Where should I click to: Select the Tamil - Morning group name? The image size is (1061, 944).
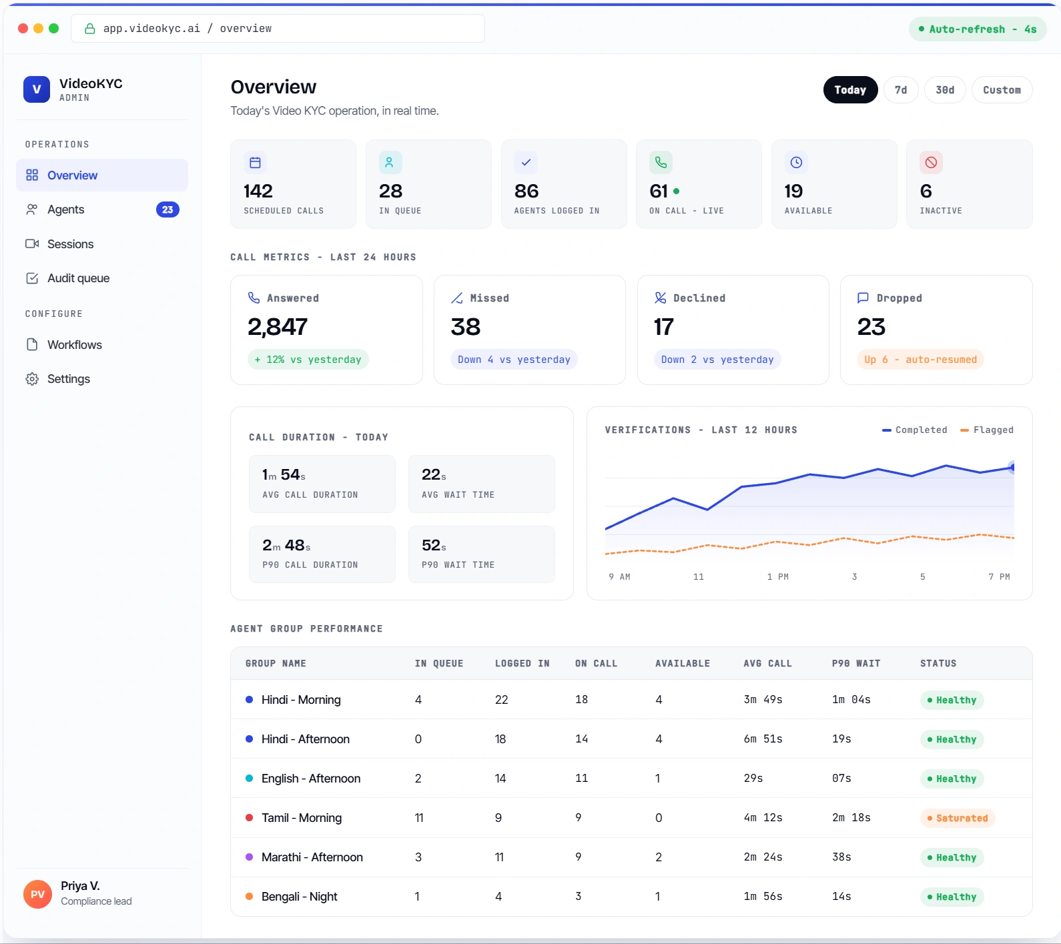coord(302,818)
